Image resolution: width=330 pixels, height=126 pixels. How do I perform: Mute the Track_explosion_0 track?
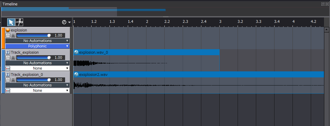(x=13, y=80)
